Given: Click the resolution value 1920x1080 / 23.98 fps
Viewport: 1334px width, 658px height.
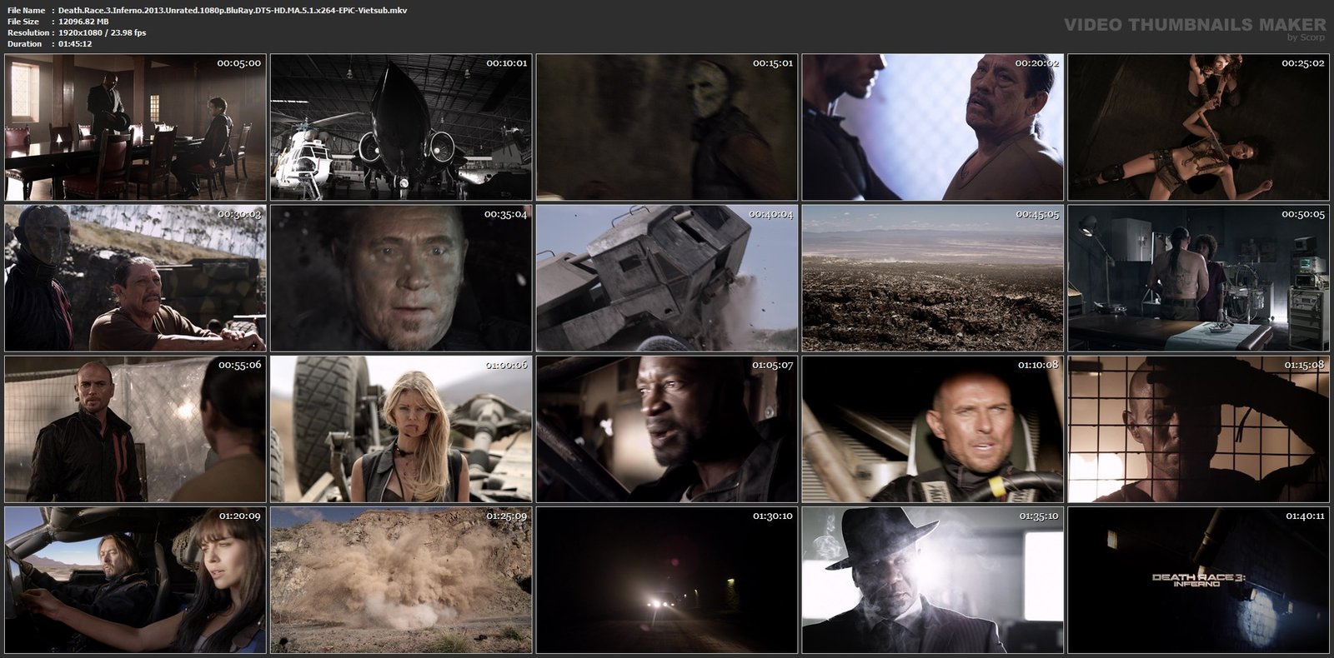Looking at the screenshot, I should click(103, 32).
